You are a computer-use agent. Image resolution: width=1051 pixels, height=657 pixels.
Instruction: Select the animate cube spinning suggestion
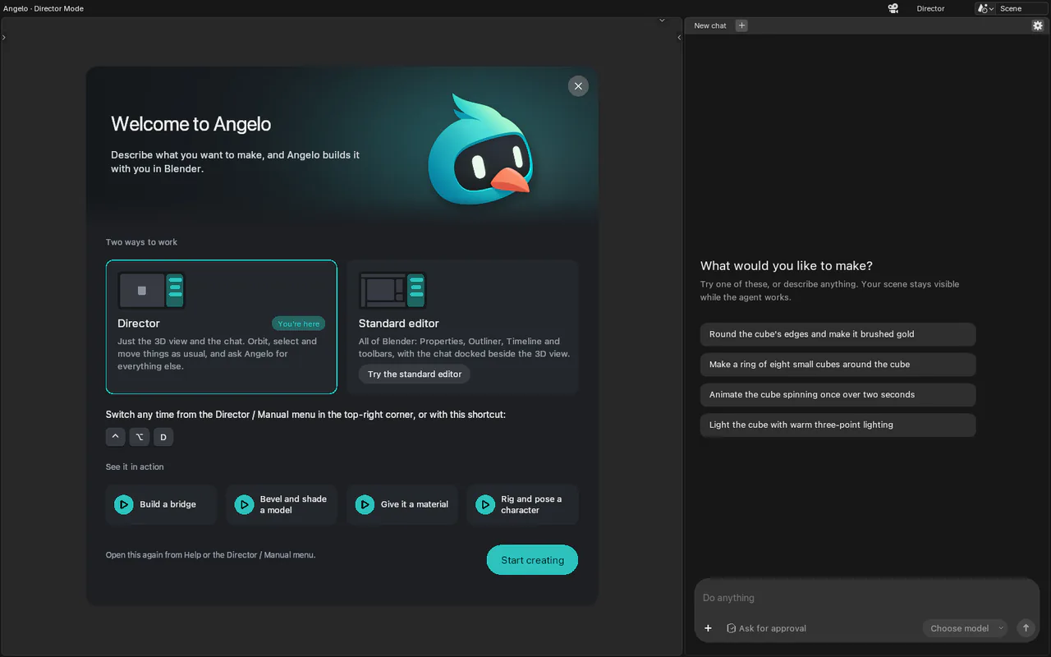(x=838, y=395)
